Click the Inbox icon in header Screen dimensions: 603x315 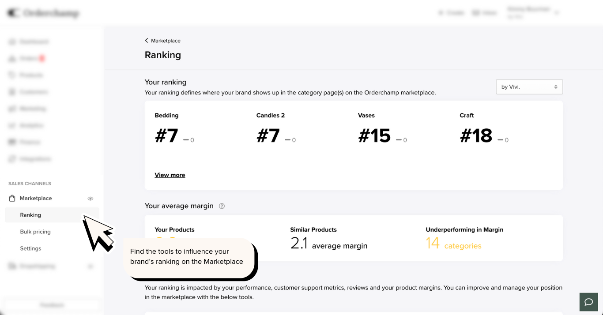pyautogui.click(x=476, y=13)
